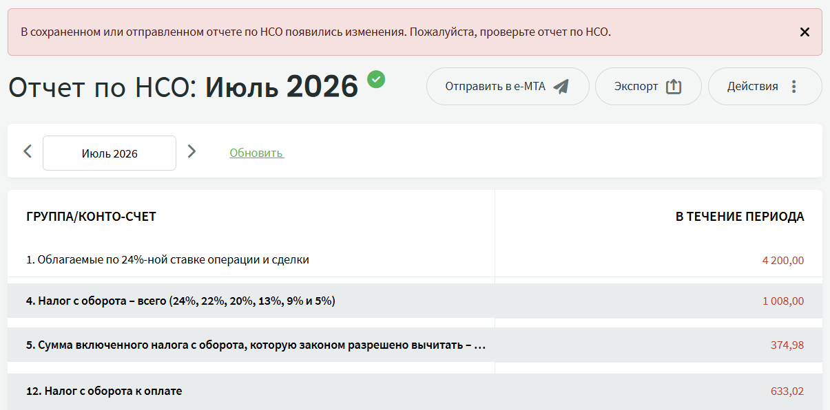The height and width of the screenshot is (410, 830).
Task: Click the green checkmark status icon
Action: pyautogui.click(x=376, y=79)
